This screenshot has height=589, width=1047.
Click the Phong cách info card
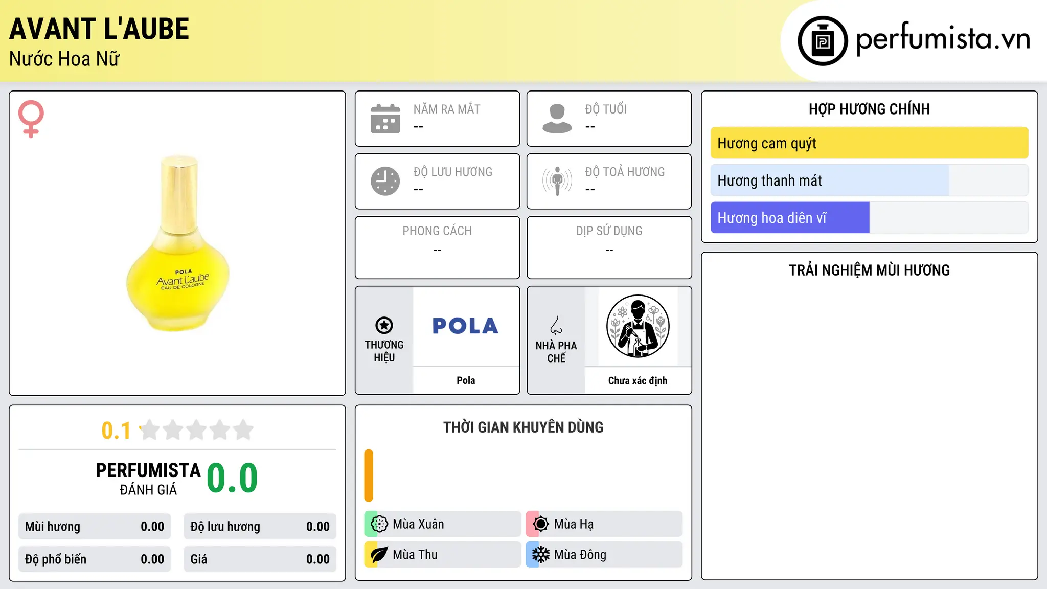pos(437,247)
